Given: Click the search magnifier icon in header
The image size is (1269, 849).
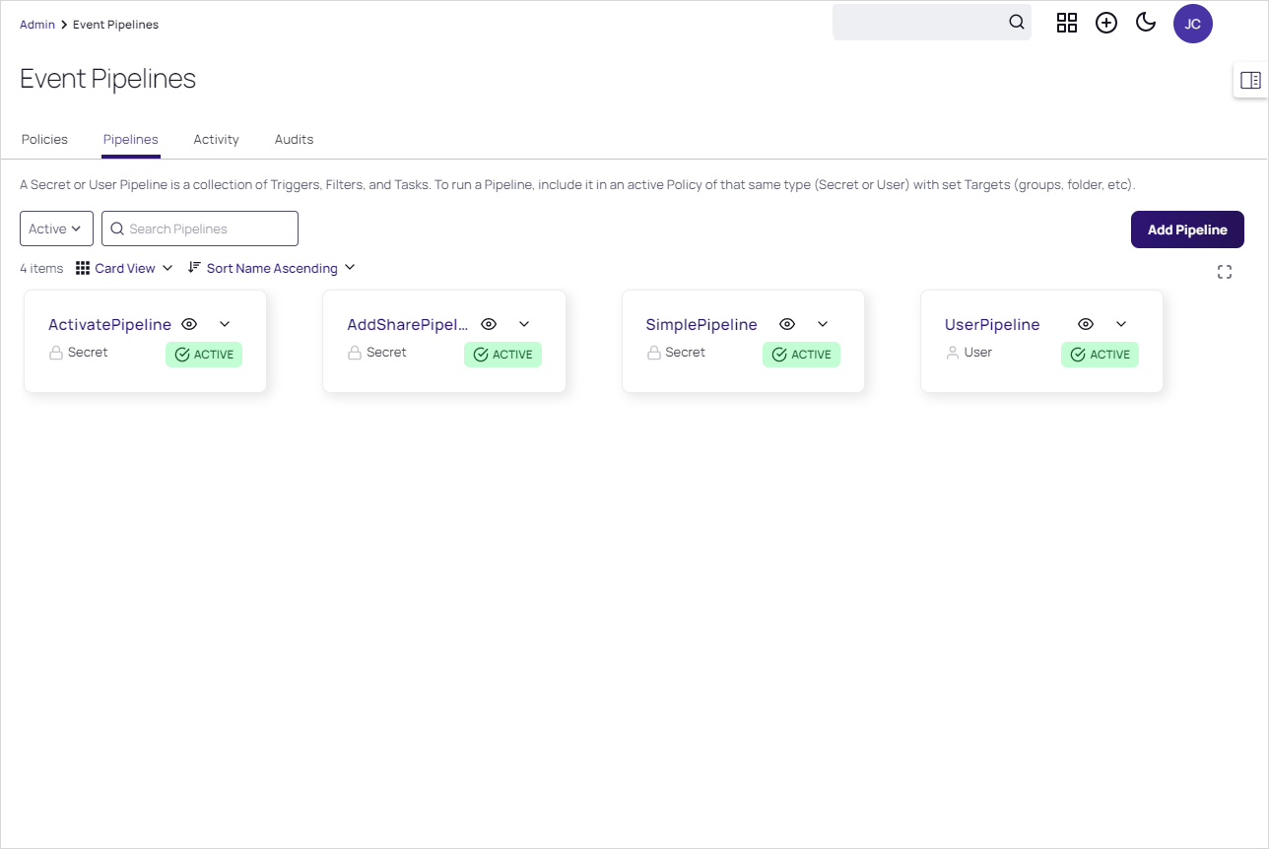Looking at the screenshot, I should pyautogui.click(x=1017, y=23).
